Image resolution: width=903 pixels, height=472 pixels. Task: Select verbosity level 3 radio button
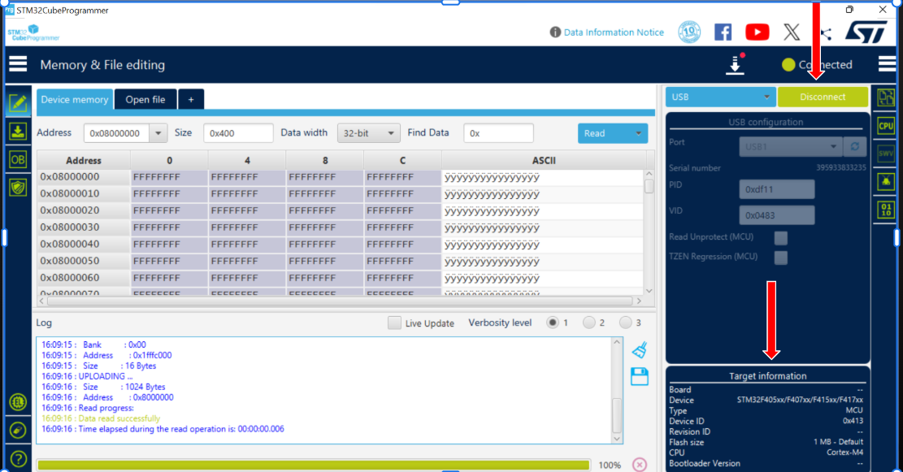tap(625, 323)
